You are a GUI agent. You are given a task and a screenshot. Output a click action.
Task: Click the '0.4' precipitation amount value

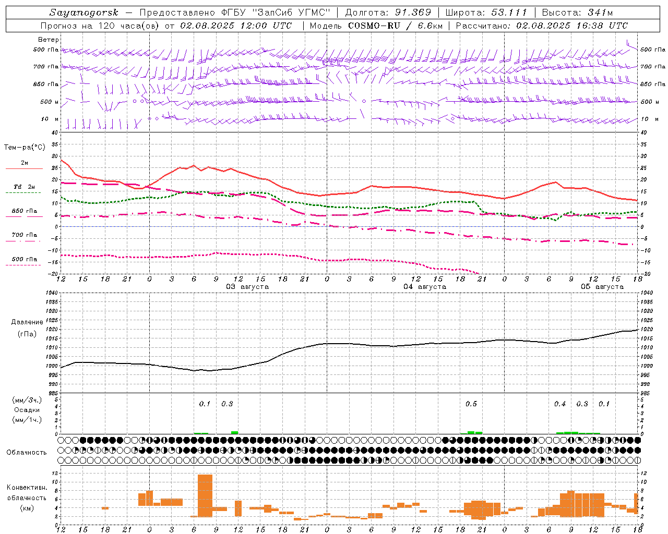(560, 404)
